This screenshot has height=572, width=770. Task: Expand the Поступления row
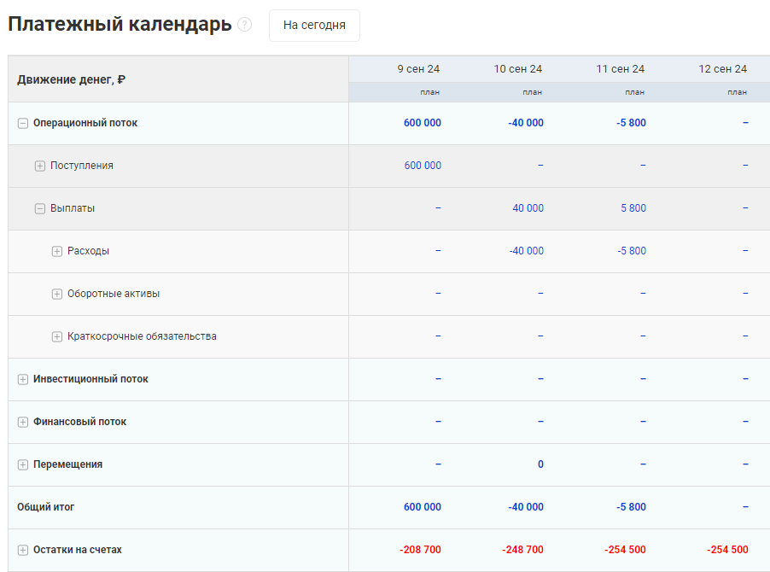39,166
